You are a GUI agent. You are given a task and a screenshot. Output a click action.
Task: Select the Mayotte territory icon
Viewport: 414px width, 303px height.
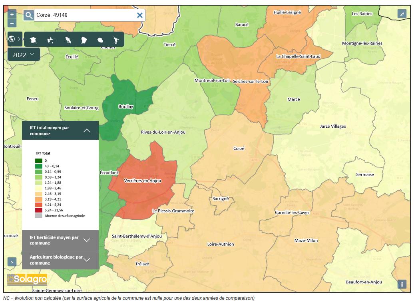coord(116,40)
